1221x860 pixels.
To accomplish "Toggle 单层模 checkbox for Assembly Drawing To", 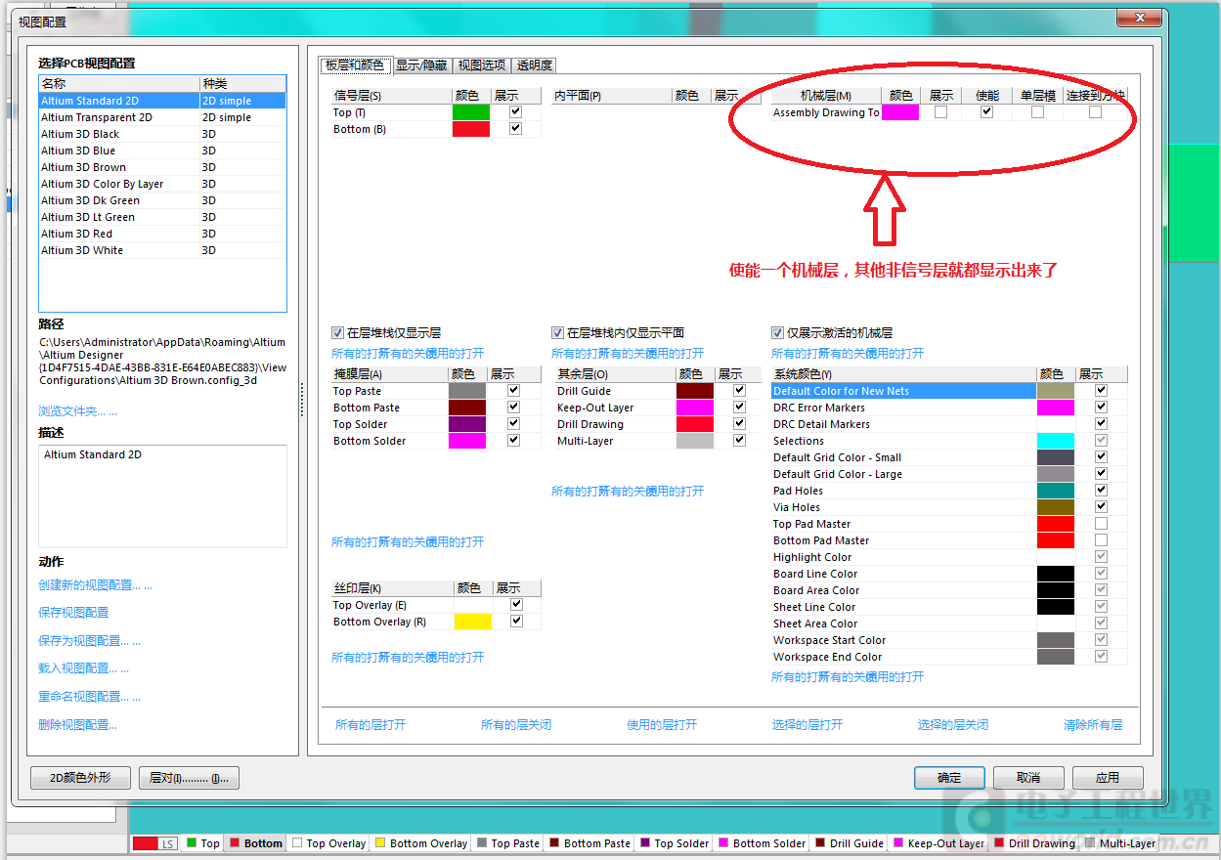I will (x=1037, y=112).
